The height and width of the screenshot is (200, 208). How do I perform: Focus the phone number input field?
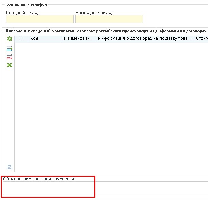click(x=109, y=19)
